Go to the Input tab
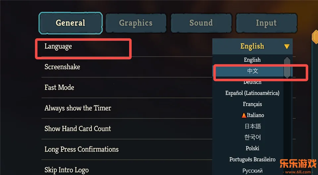This screenshot has height=175, width=318. click(266, 23)
